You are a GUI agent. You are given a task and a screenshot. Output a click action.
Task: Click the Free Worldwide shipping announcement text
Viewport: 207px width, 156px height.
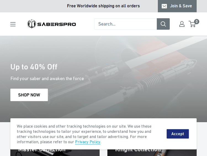point(104,6)
